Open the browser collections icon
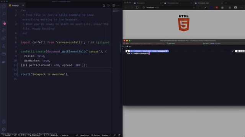245x137 pixels. [230, 8]
